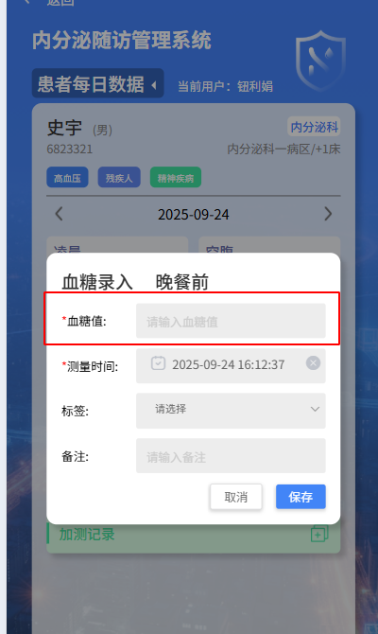Screen dimensions: 378x634
Task: Click the add record icon beside 加测记录
Action: point(319,534)
